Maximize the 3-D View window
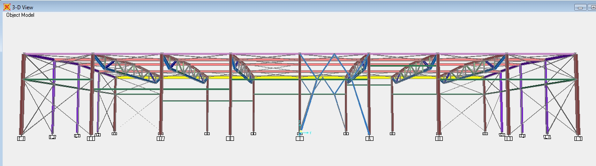The width and height of the screenshot is (596, 166). pos(592,8)
